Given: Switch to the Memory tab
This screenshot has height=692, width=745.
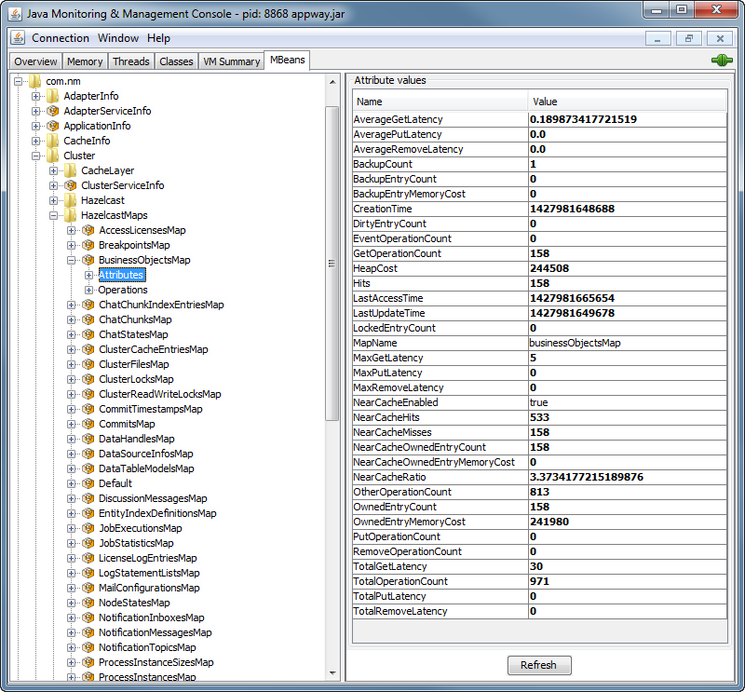Looking at the screenshot, I should [85, 61].
